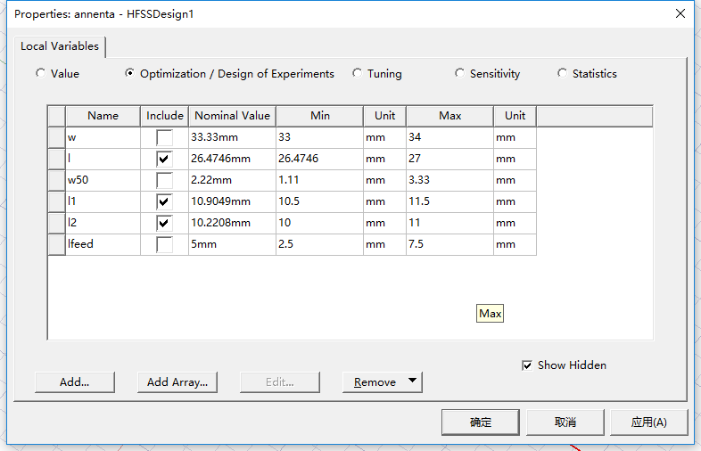Toggle Include checkbox for w50
Screen dimensions: 701x451
[164, 180]
